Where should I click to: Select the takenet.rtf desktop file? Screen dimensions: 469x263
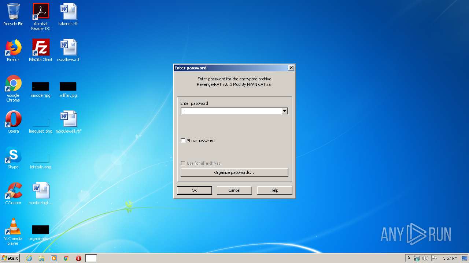pos(68,15)
